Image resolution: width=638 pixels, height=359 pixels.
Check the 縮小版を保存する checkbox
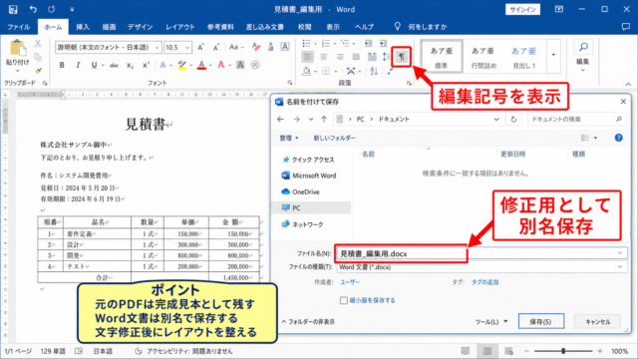tap(344, 300)
